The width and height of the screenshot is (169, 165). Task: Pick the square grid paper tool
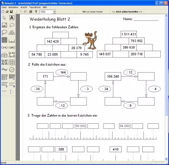pos(5,40)
